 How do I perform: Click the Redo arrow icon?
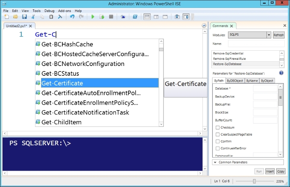[81, 17]
